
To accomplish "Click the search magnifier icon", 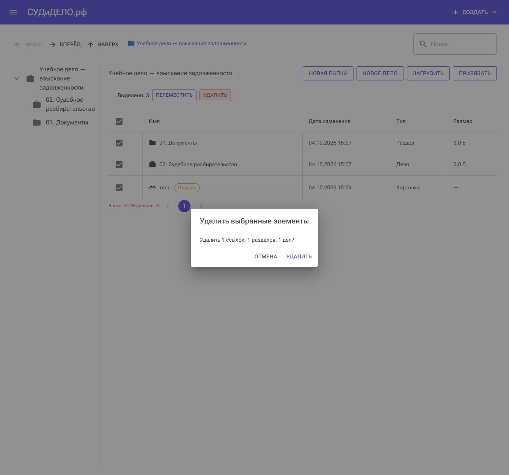I will click(423, 44).
